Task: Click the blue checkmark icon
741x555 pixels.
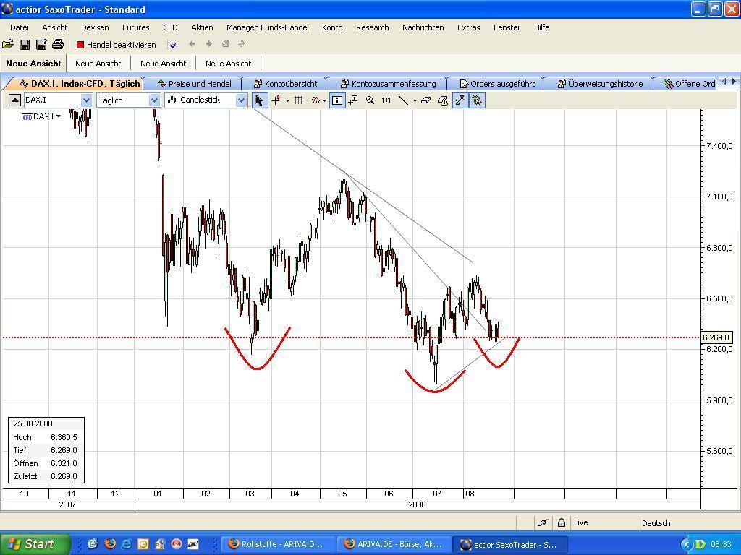Action: (x=174, y=45)
